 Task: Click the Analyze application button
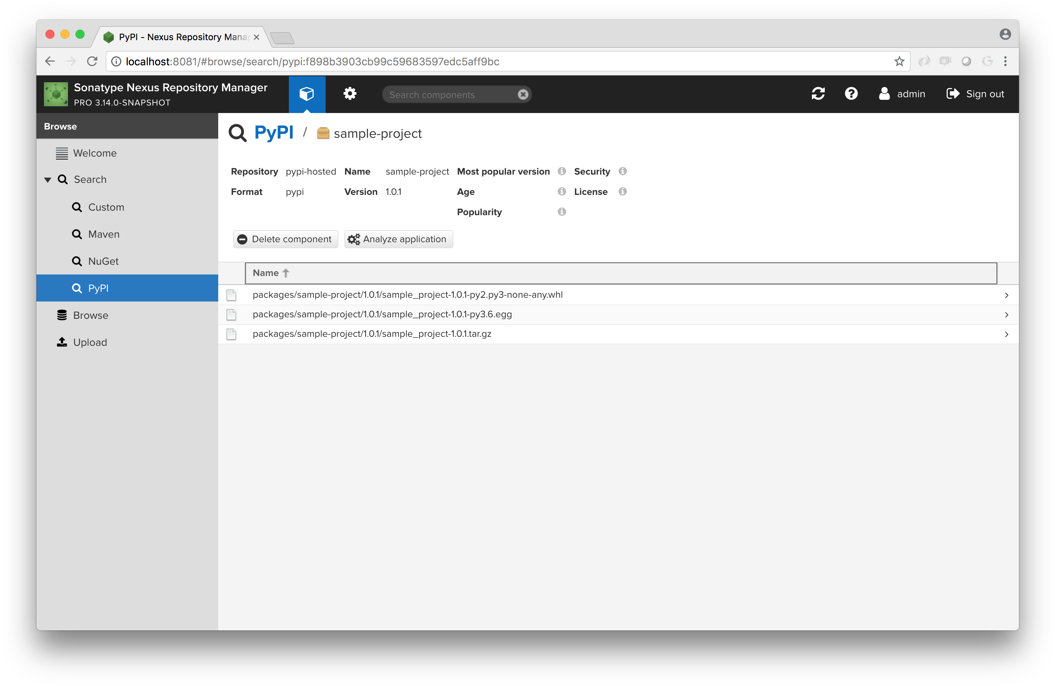pos(397,239)
